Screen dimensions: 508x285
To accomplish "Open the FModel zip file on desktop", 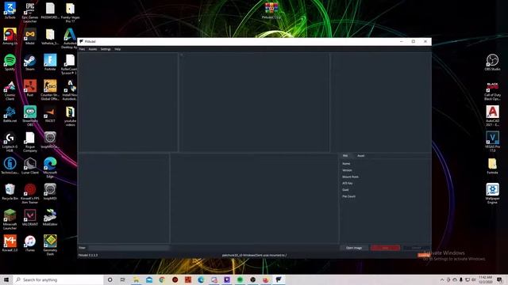I will (x=271, y=10).
